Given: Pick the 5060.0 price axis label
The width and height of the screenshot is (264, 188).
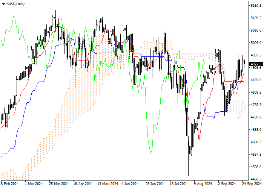Looking at the screenshot, I should (256, 30).
